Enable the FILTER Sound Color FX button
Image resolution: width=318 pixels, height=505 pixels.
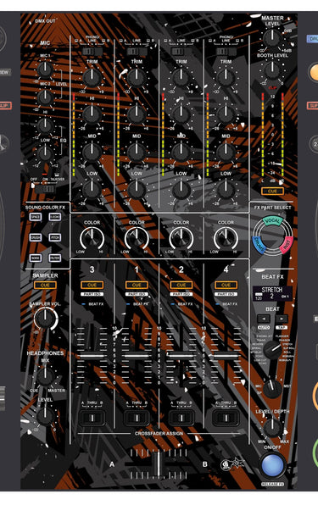(55, 258)
